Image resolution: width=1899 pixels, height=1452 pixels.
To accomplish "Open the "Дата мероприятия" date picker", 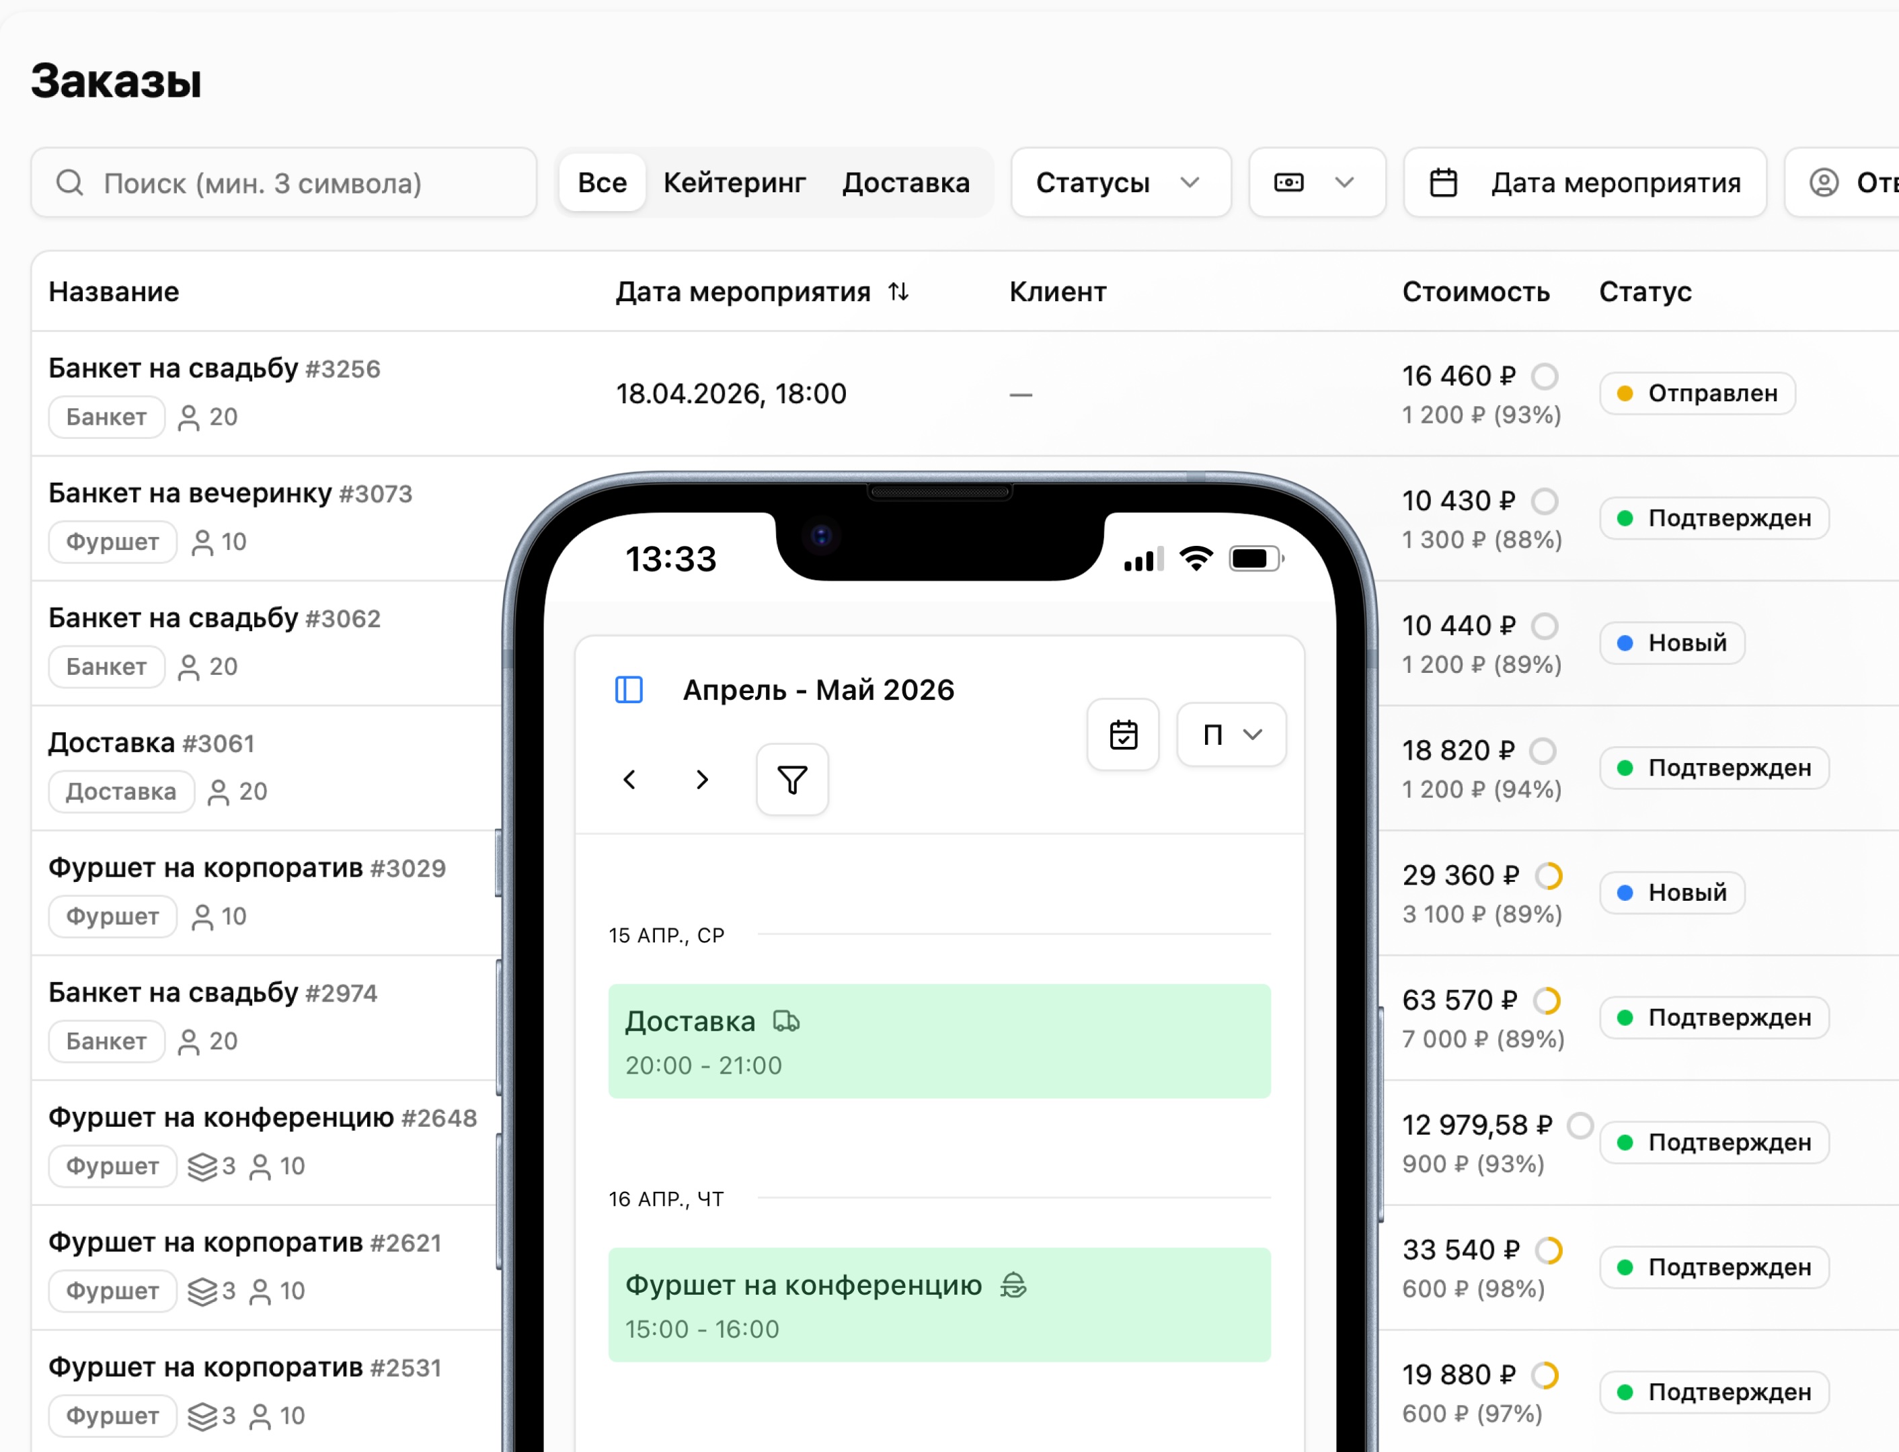I will tap(1584, 182).
